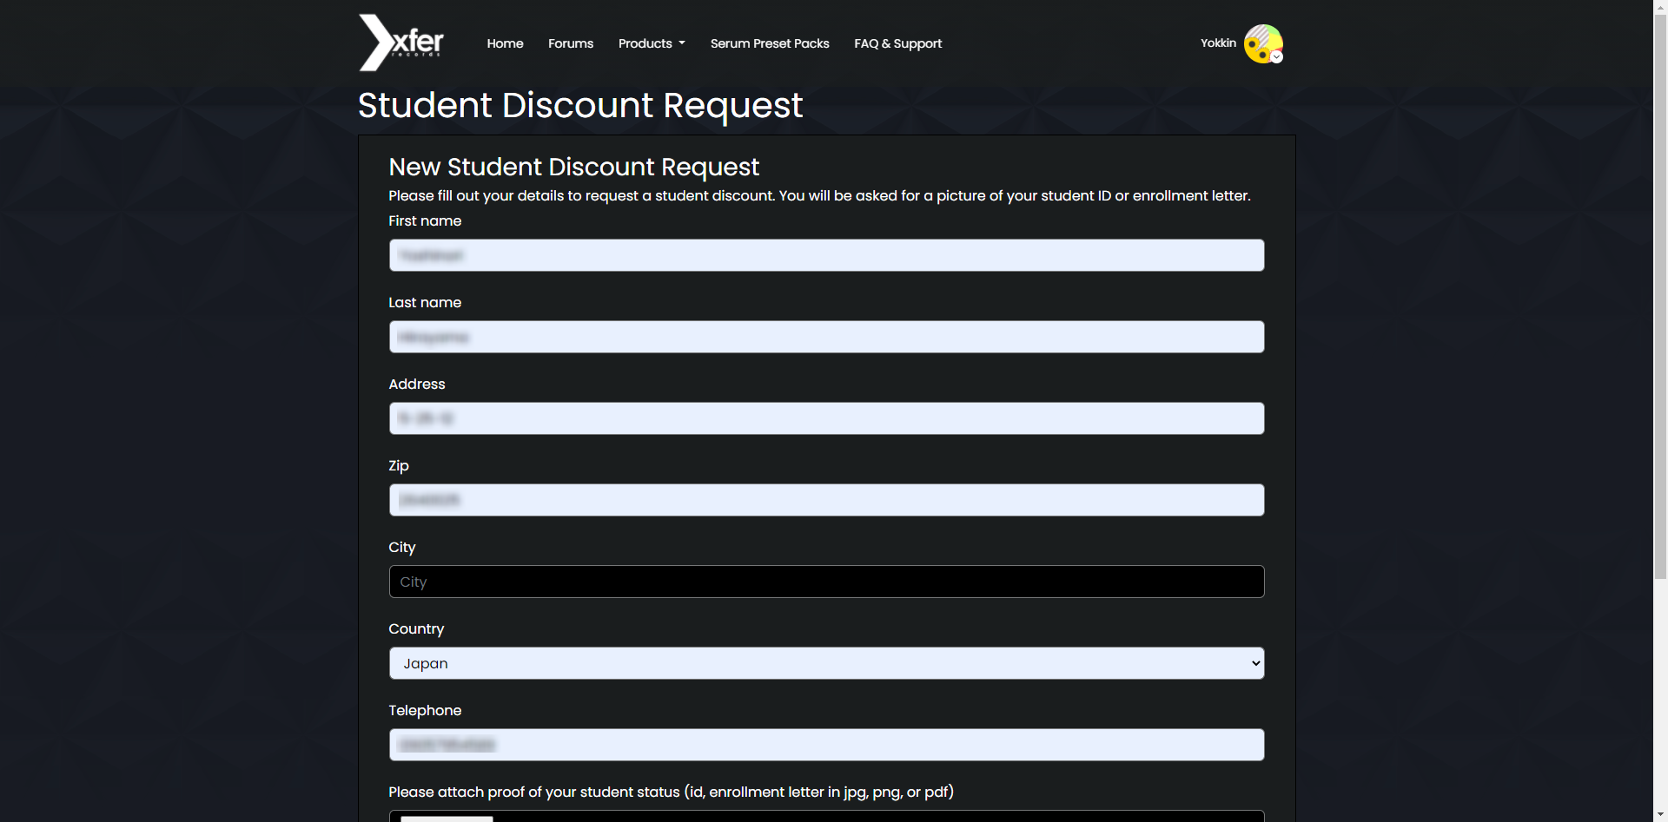Click the page vertical scrollbar thumb
The image size is (1668, 822).
point(1660,295)
